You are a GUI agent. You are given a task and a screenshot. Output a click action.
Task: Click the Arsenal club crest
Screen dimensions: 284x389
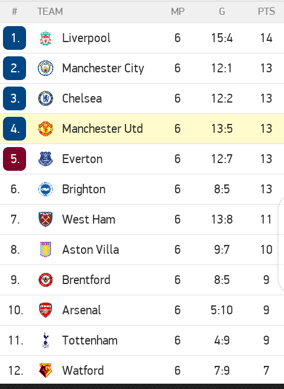click(46, 310)
